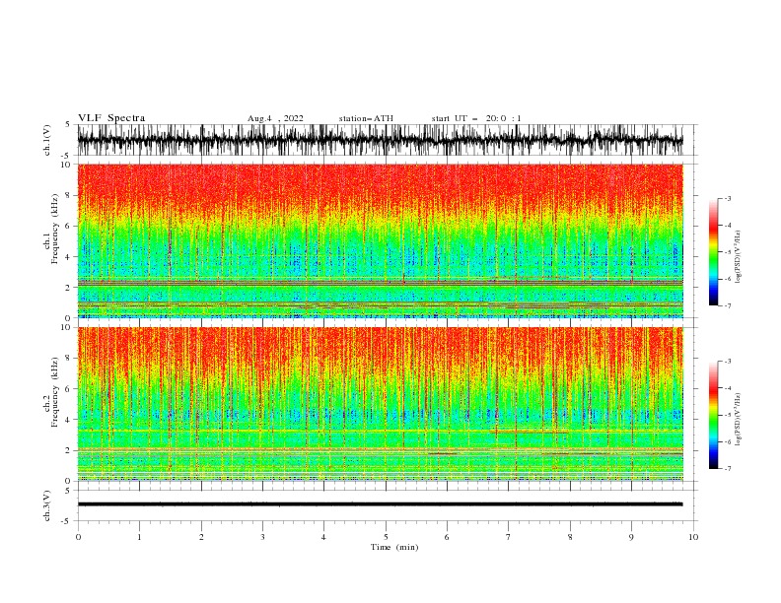
Task: Click the ch.2 "Frequency (kHz)" axis label
Action: (x=55, y=392)
